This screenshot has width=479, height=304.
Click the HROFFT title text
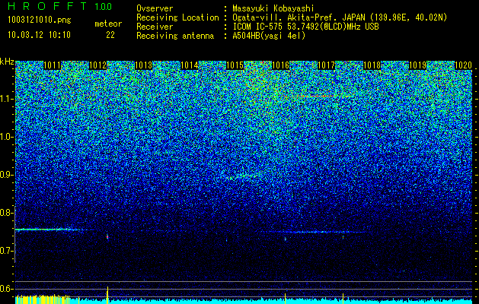pyautogui.click(x=47, y=6)
